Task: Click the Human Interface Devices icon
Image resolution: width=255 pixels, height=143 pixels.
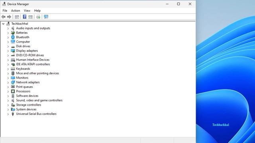Action: (13, 60)
